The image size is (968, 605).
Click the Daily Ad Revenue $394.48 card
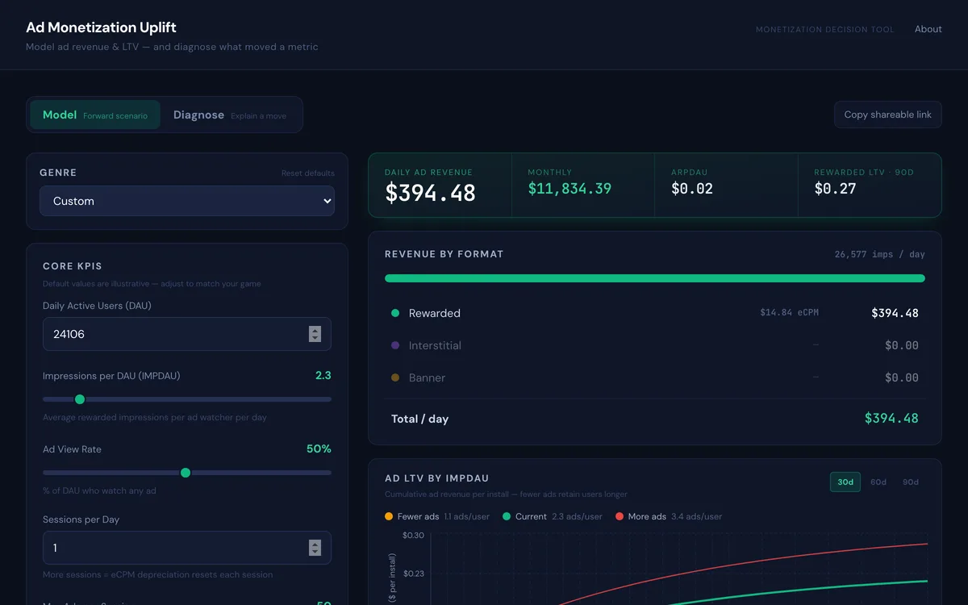(x=440, y=186)
